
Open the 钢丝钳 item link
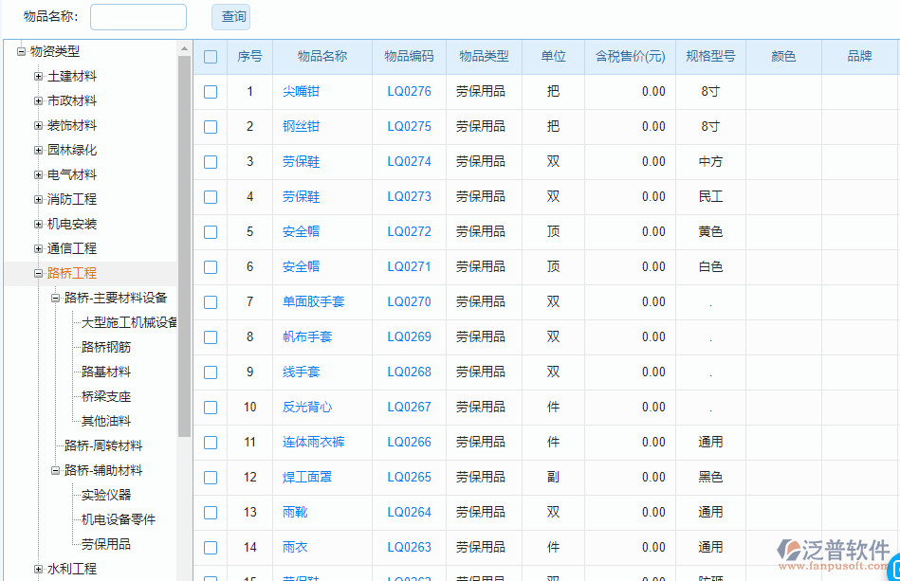(302, 126)
